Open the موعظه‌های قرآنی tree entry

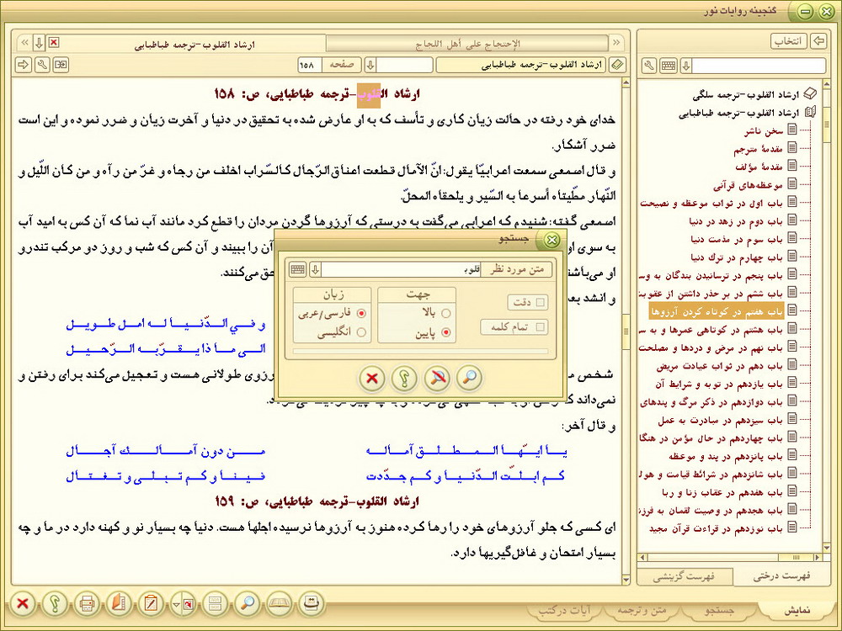749,185
